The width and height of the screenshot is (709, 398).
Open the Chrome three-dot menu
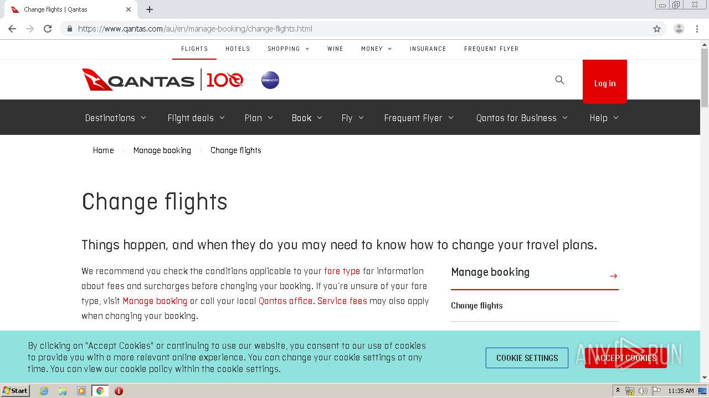pyautogui.click(x=697, y=29)
